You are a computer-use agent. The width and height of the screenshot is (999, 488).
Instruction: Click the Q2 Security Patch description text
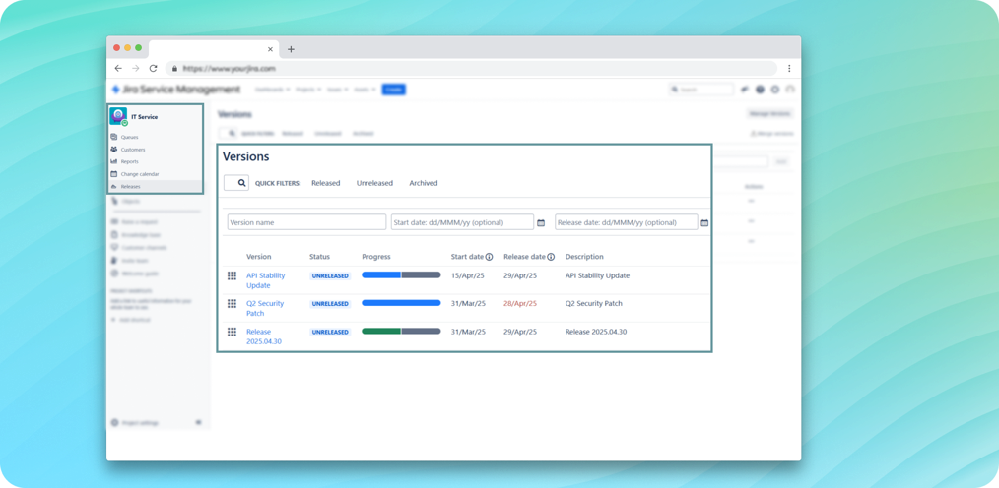594,303
